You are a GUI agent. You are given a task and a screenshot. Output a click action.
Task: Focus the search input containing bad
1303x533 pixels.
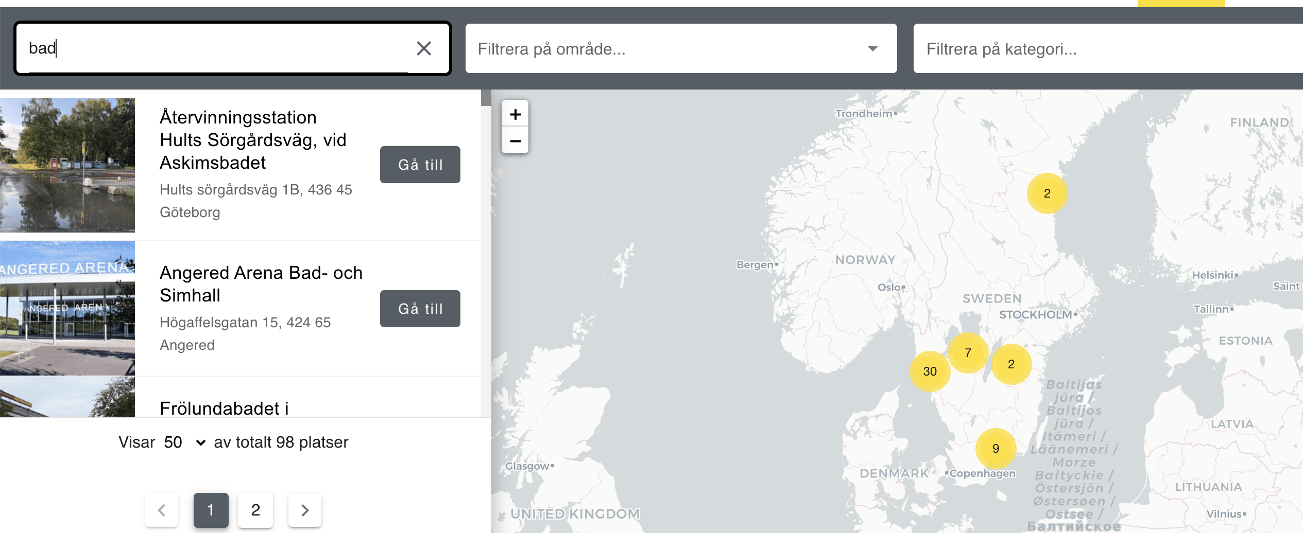[x=216, y=48]
